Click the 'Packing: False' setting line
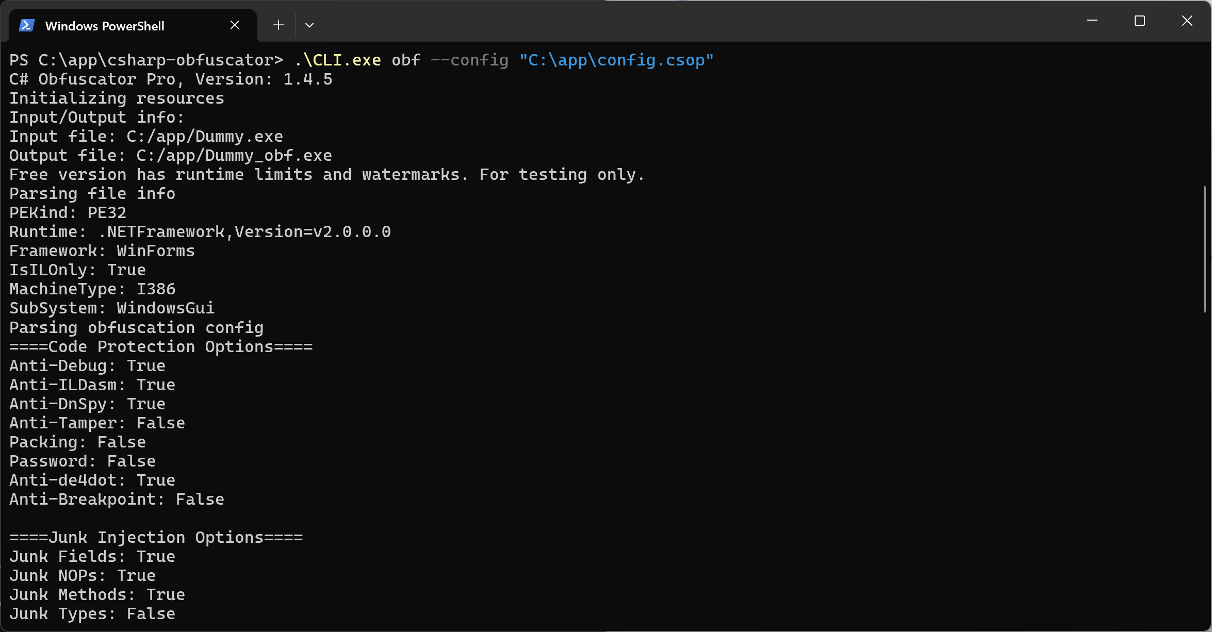This screenshot has width=1212, height=632. (x=77, y=442)
